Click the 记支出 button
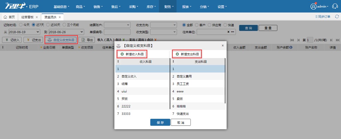The height and width of the screenshot is (139, 341). coord(33,40)
